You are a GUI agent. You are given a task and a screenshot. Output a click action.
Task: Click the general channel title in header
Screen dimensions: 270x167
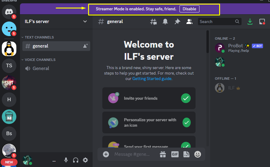coord(115,22)
